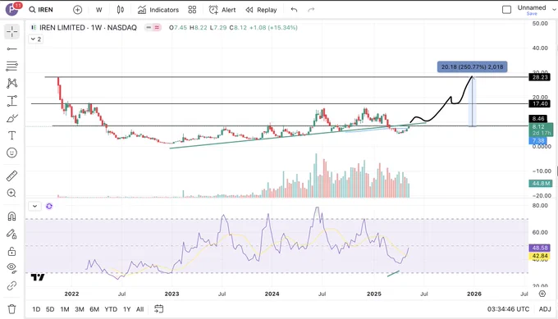Select the 1D time range
Viewport: 558px width, 319px height.
point(36,309)
